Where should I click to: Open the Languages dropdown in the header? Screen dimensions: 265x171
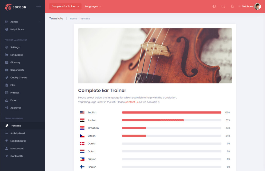coord(93,6)
